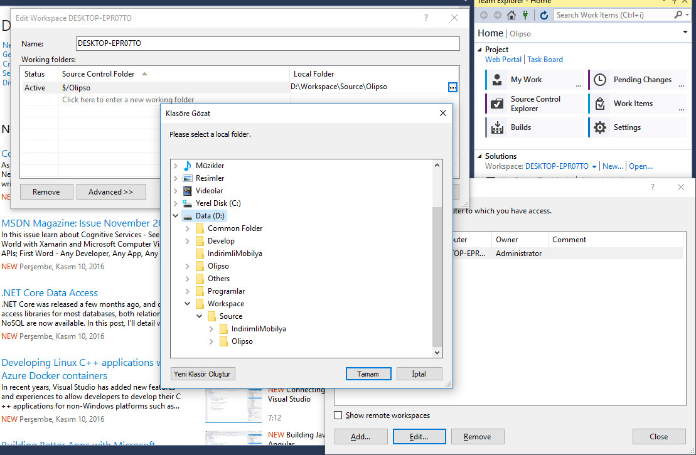The width and height of the screenshot is (696, 455).
Task: Click Yeni Klasör Oluştur button
Action: 203,374
